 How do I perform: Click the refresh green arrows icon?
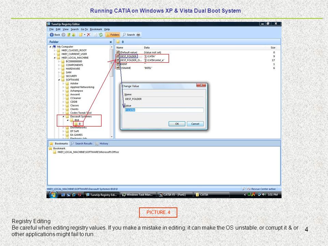click(x=101, y=35)
